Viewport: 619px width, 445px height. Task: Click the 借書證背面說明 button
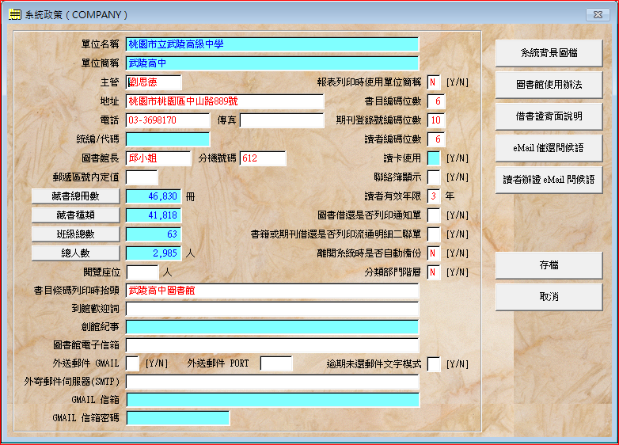coord(549,116)
